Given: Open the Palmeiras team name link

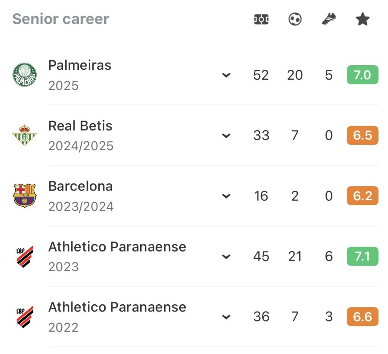Looking at the screenshot, I should click(x=80, y=65).
